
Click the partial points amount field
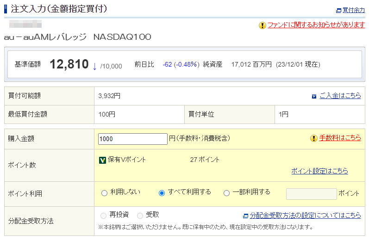coord(311,194)
